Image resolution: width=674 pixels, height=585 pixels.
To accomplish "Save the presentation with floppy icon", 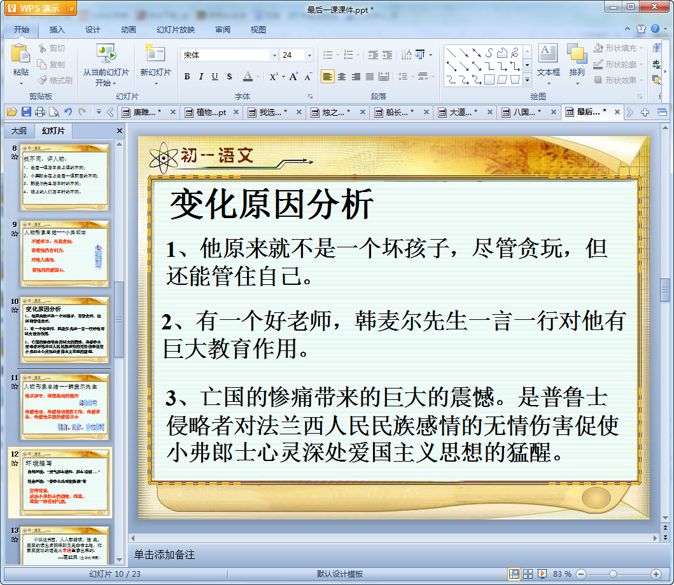I will pyautogui.click(x=26, y=112).
